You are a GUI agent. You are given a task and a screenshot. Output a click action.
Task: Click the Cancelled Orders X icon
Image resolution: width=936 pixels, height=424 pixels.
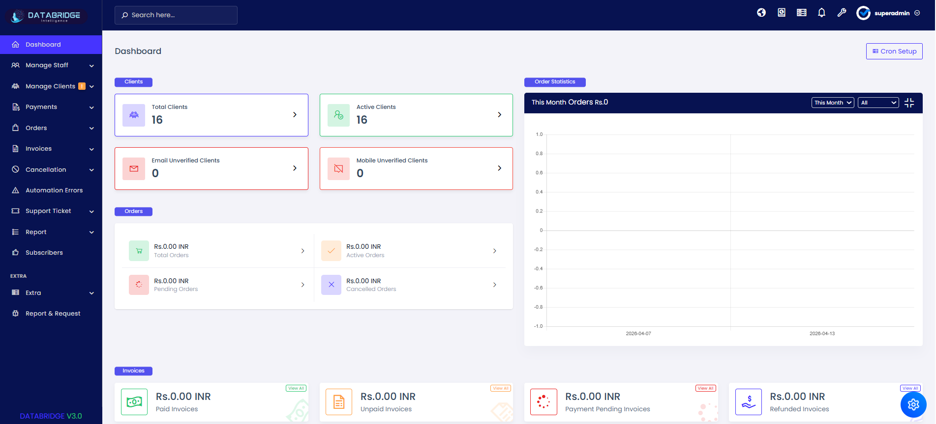pyautogui.click(x=331, y=285)
